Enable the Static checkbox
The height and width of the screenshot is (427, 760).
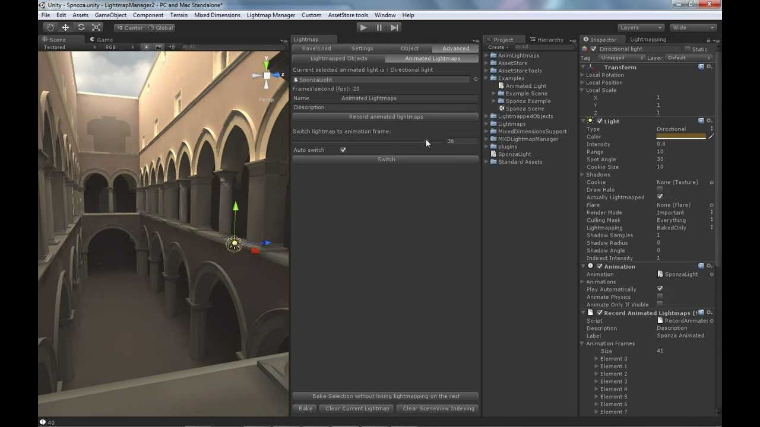point(688,49)
